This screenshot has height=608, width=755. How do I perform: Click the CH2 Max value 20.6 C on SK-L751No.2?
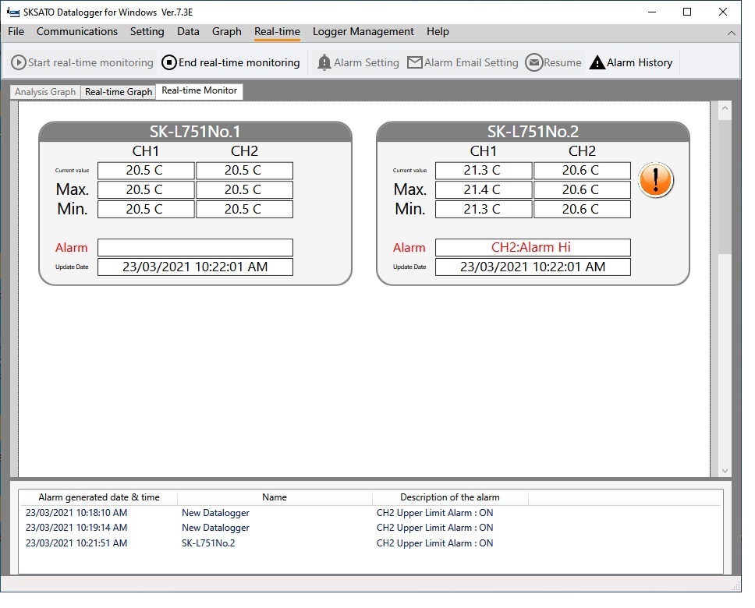[x=582, y=189]
